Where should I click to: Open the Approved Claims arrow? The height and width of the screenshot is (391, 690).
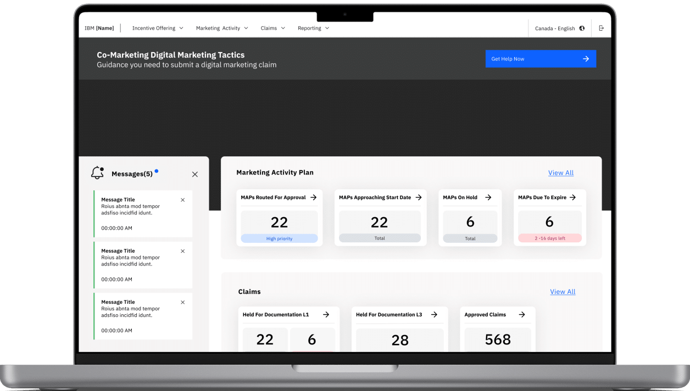[522, 315]
